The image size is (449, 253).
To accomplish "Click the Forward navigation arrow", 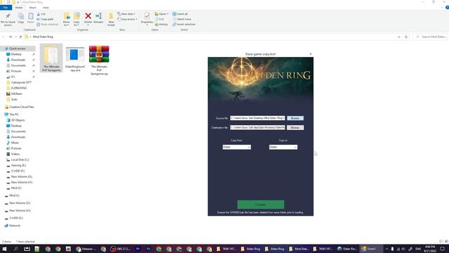I will [11, 37].
